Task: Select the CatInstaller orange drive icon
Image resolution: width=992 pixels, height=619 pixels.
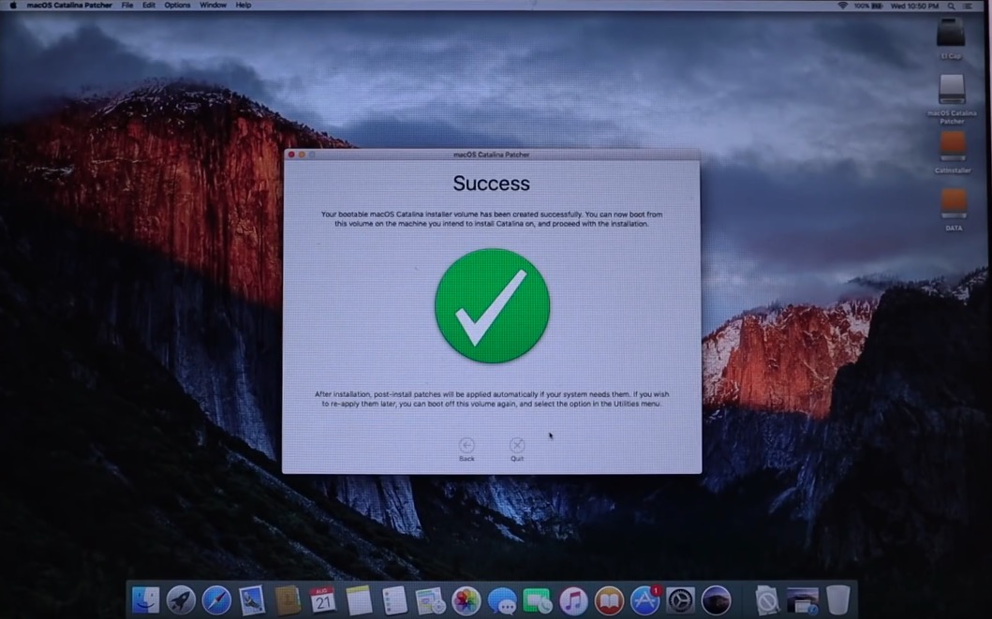Action: pos(952,146)
